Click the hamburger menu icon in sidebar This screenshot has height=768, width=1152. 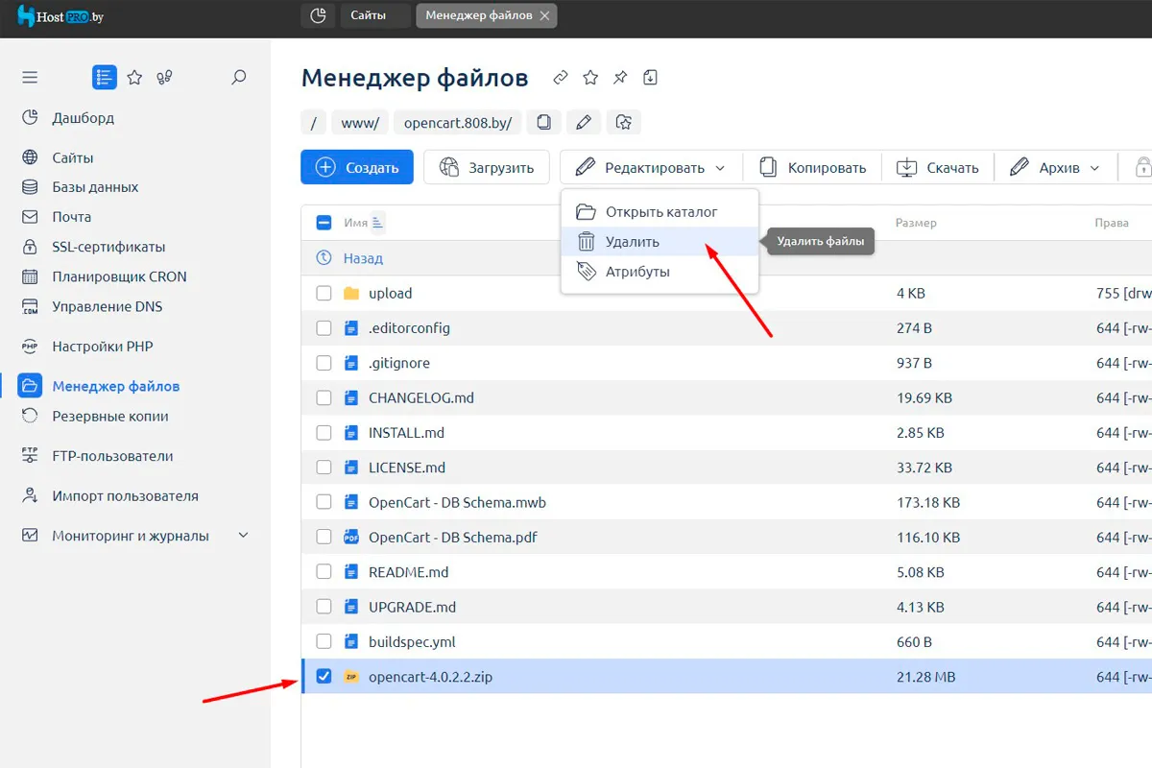pos(30,78)
